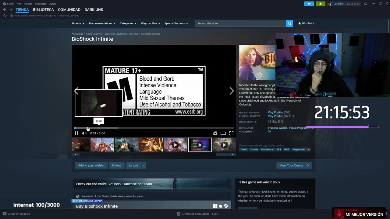Click the SteamOS platform icon
The height and width of the screenshot is (219, 390).
(226, 206)
